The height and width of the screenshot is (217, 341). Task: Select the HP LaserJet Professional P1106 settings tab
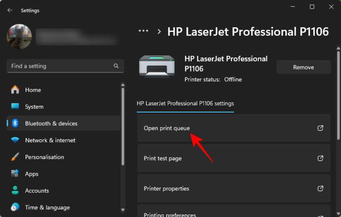[185, 104]
